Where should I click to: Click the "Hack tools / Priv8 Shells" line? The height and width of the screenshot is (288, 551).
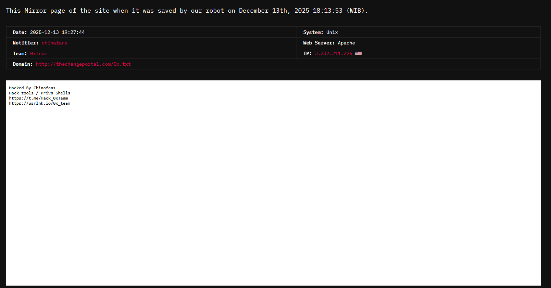point(39,93)
